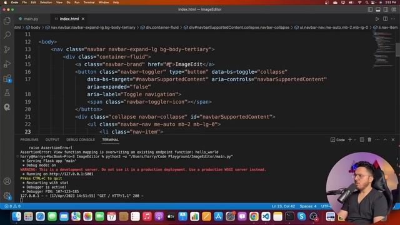Image resolution: width=400 pixels, height=225 pixels.
Task: Switch to the PROBLEMS panel tab
Action: coord(29,140)
